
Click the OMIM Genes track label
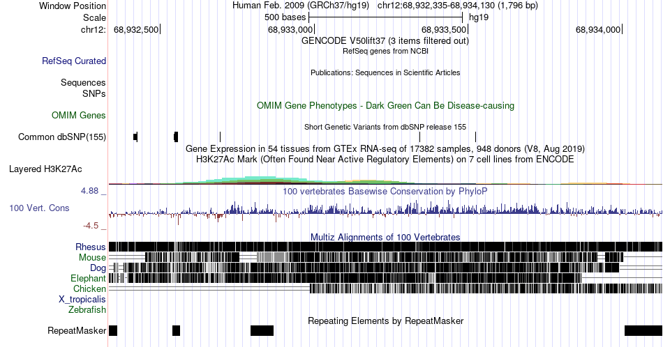(x=79, y=115)
